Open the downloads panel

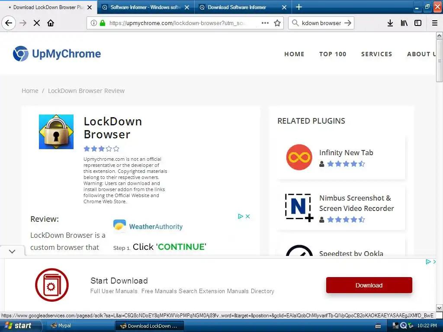tap(390, 23)
